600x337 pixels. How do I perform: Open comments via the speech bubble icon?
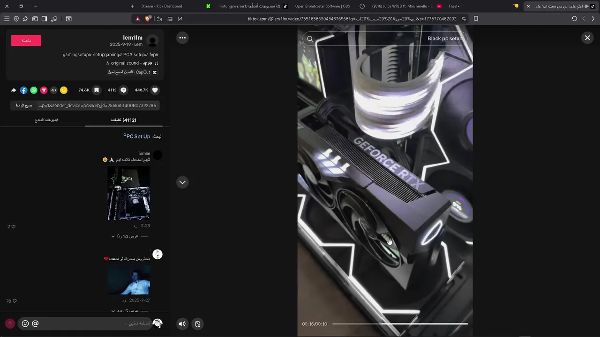coord(124,90)
